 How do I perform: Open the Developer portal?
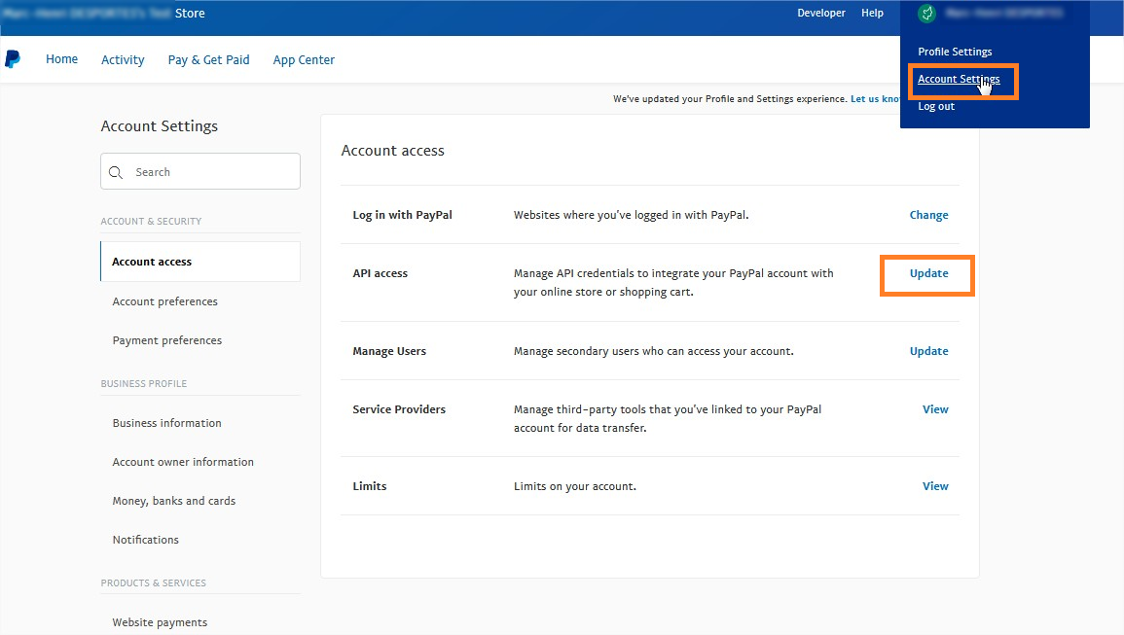tap(821, 13)
